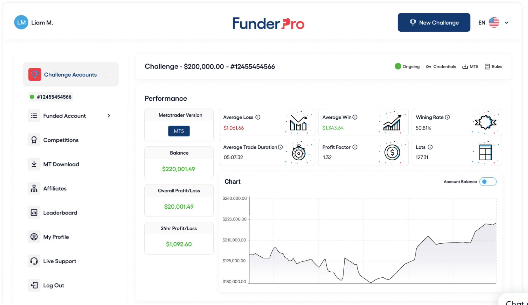Select account #12455454566 in sidebar

[x=51, y=97]
